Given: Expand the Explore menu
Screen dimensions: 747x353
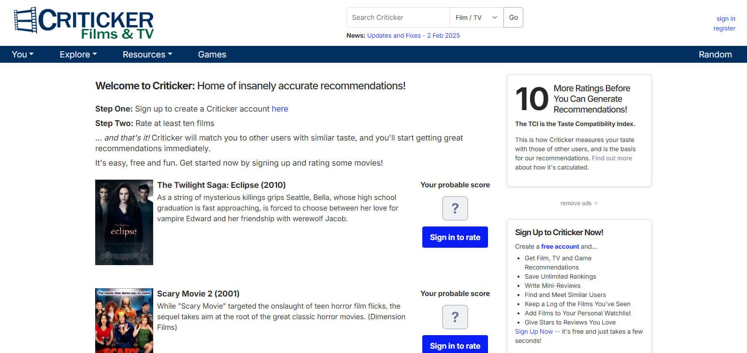Looking at the screenshot, I should coord(78,55).
